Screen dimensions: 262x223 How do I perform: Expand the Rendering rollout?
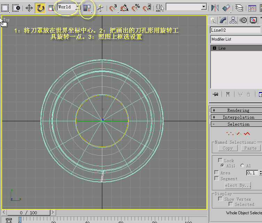coord(236,110)
